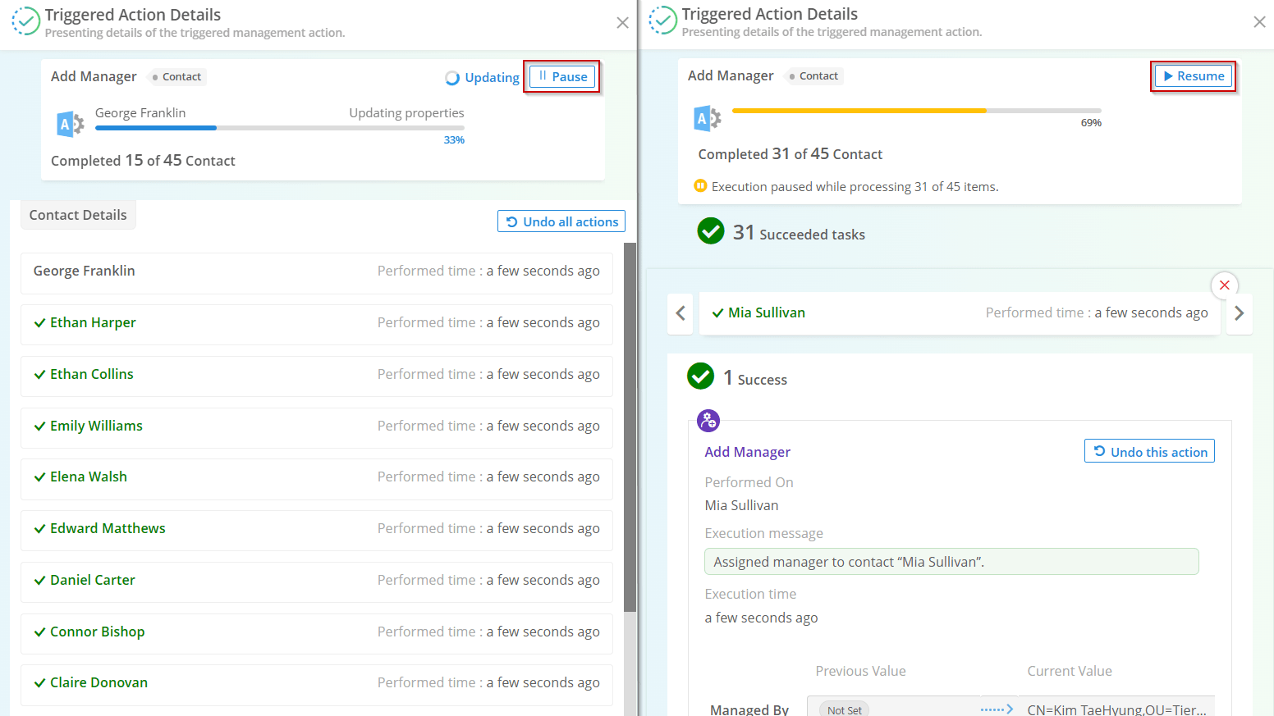The width and height of the screenshot is (1274, 716).
Task: Click the green check beside 1 Success
Action: (701, 376)
